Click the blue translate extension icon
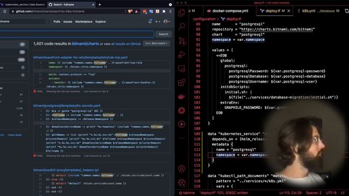The width and height of the screenshot is (349, 196). tap(151, 11)
